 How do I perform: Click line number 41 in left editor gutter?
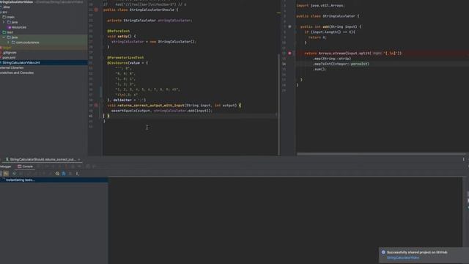(91, 116)
